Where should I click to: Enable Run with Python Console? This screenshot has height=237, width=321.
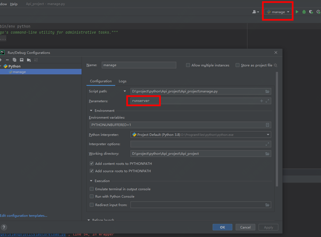pos(92,196)
